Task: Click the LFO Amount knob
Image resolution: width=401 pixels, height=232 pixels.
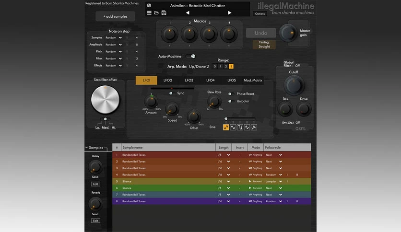Action: [x=151, y=102]
